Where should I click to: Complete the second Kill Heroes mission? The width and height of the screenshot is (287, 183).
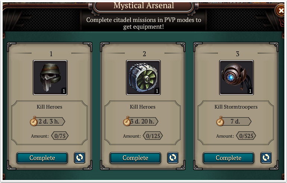135,158
